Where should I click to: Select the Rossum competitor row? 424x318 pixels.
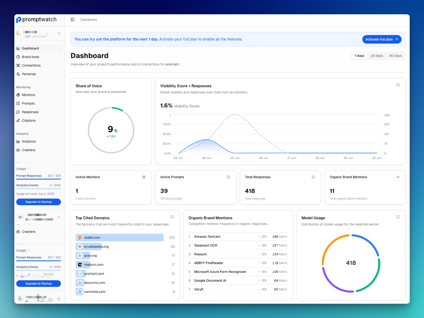pyautogui.click(x=238, y=254)
